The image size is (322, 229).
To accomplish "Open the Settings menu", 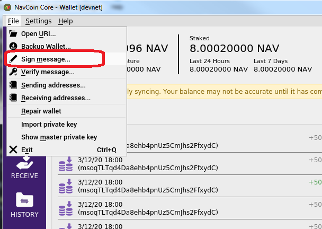I will [x=39, y=21].
